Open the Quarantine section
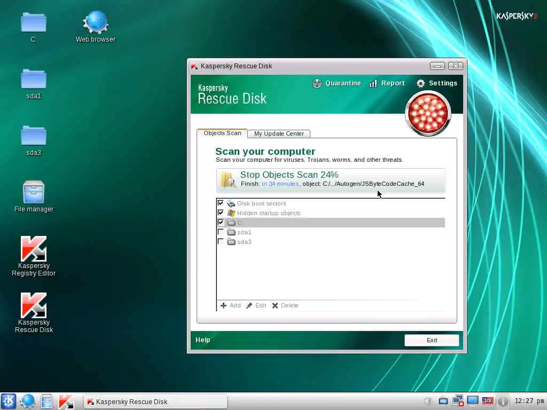Screen dimensions: 547x410 [337, 83]
